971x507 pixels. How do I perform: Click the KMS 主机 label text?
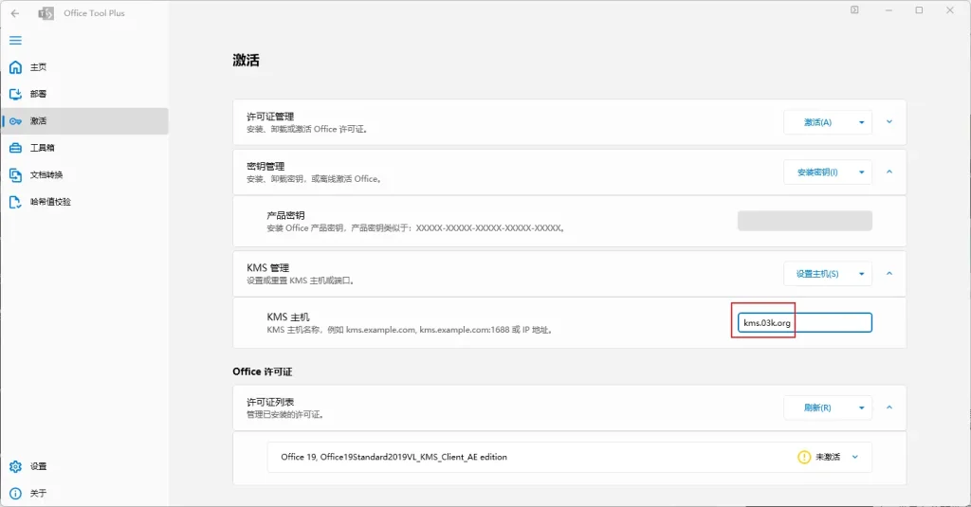pyautogui.click(x=288, y=317)
